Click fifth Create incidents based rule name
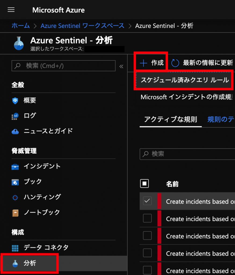This screenshot has width=235, height=275. click(200, 271)
